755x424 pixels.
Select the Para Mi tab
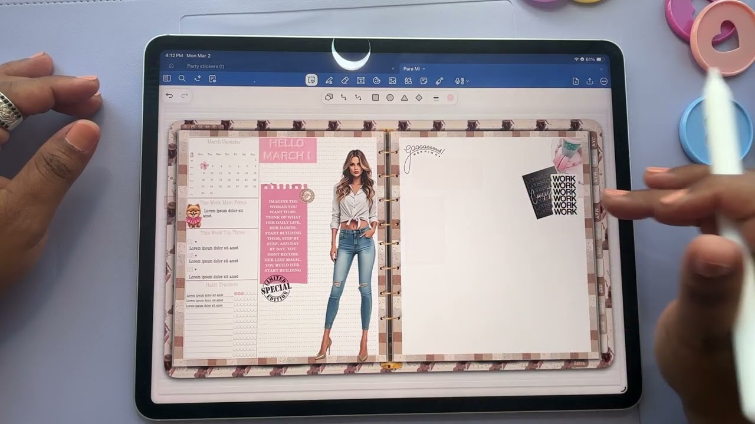coord(412,69)
